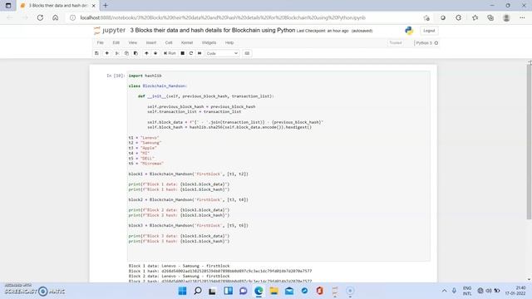Interrupt the kernel with stop icon
The image size is (532, 299).
point(183,53)
